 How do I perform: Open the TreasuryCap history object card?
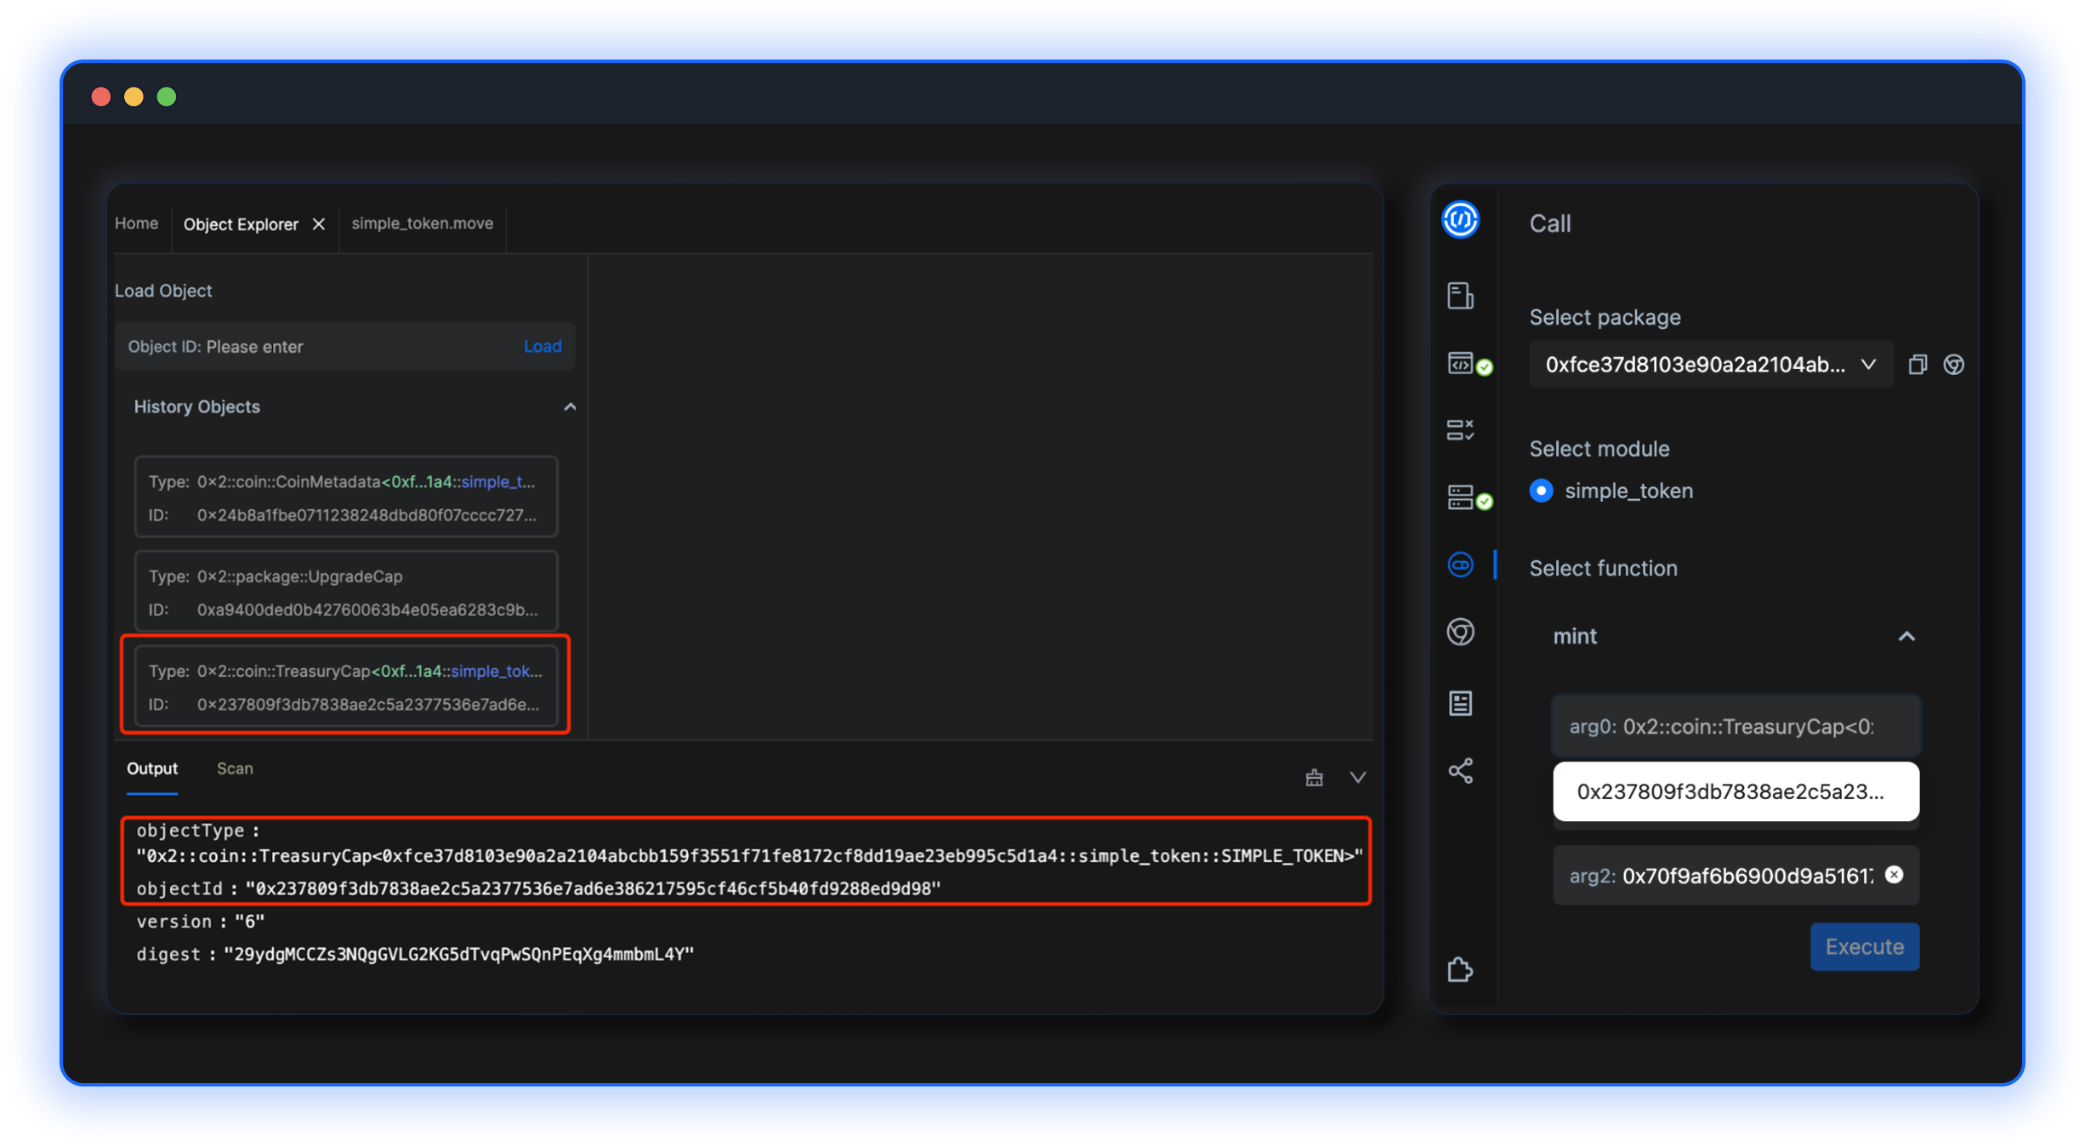point(345,686)
